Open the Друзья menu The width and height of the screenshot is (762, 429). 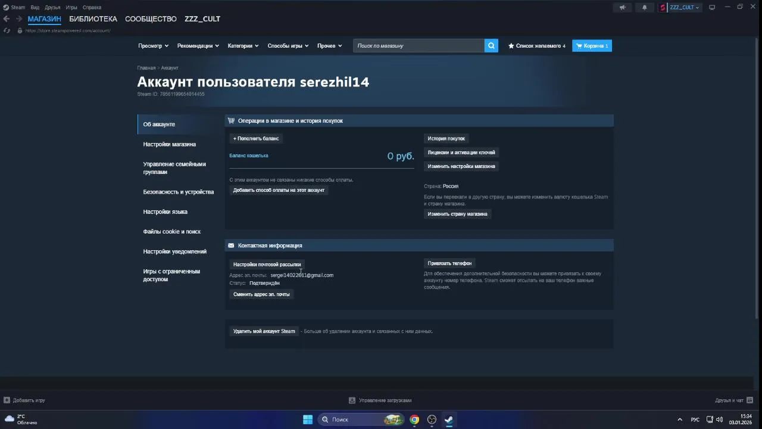52,7
